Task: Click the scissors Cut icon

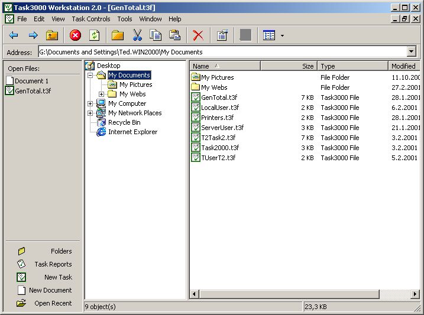Action: [137, 35]
